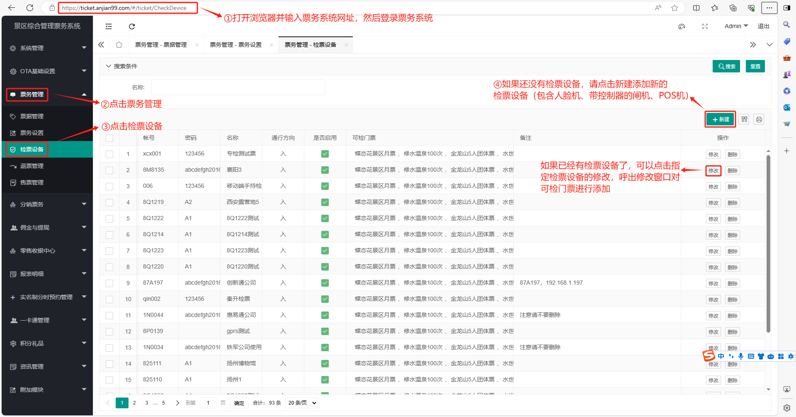796x417 pixels.
Task: Expand the 零售收银中心 menu
Action: click(x=47, y=251)
